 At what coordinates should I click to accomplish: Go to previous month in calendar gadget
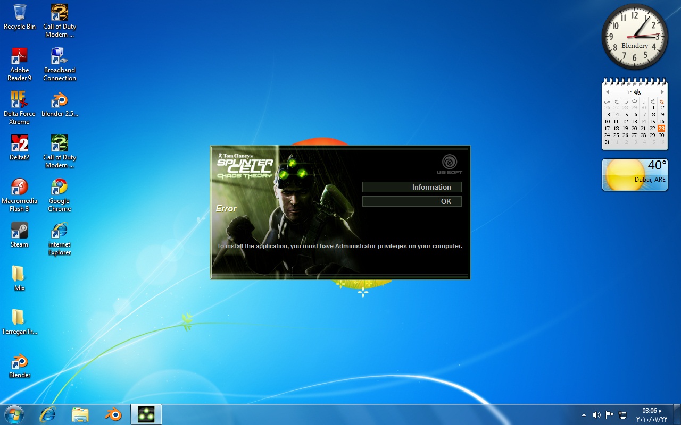pos(608,92)
